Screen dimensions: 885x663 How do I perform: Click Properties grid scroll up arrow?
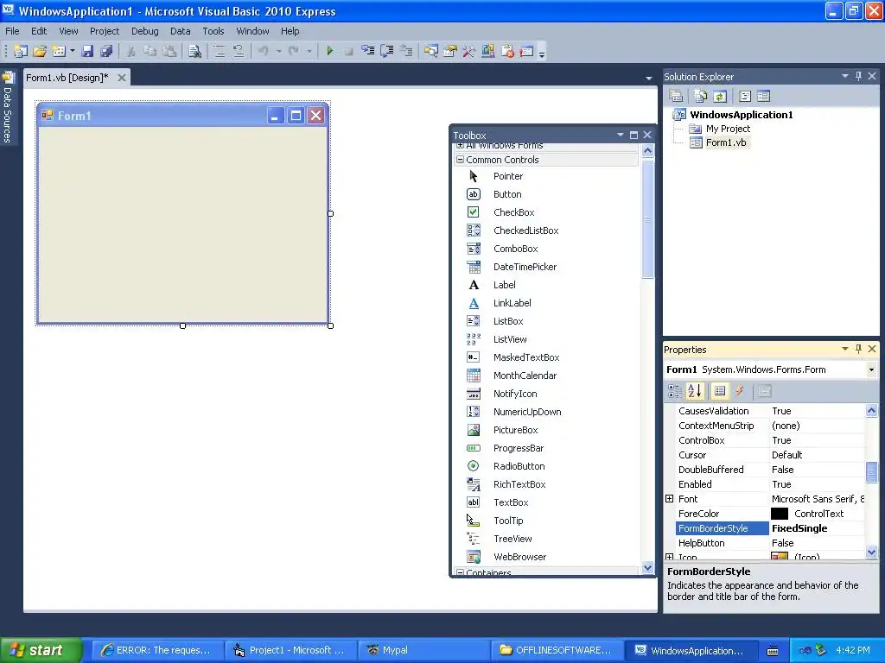(871, 411)
